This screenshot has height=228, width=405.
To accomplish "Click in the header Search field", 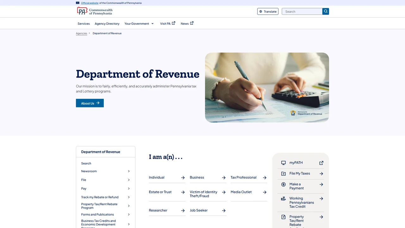I will pos(302,11).
